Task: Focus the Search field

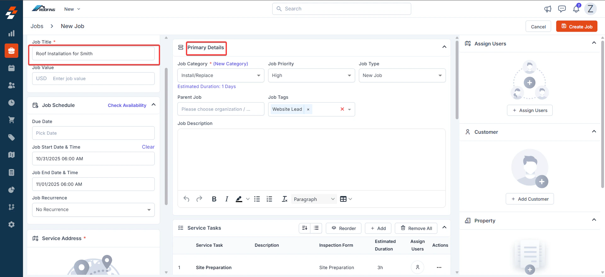Action: pyautogui.click(x=342, y=9)
